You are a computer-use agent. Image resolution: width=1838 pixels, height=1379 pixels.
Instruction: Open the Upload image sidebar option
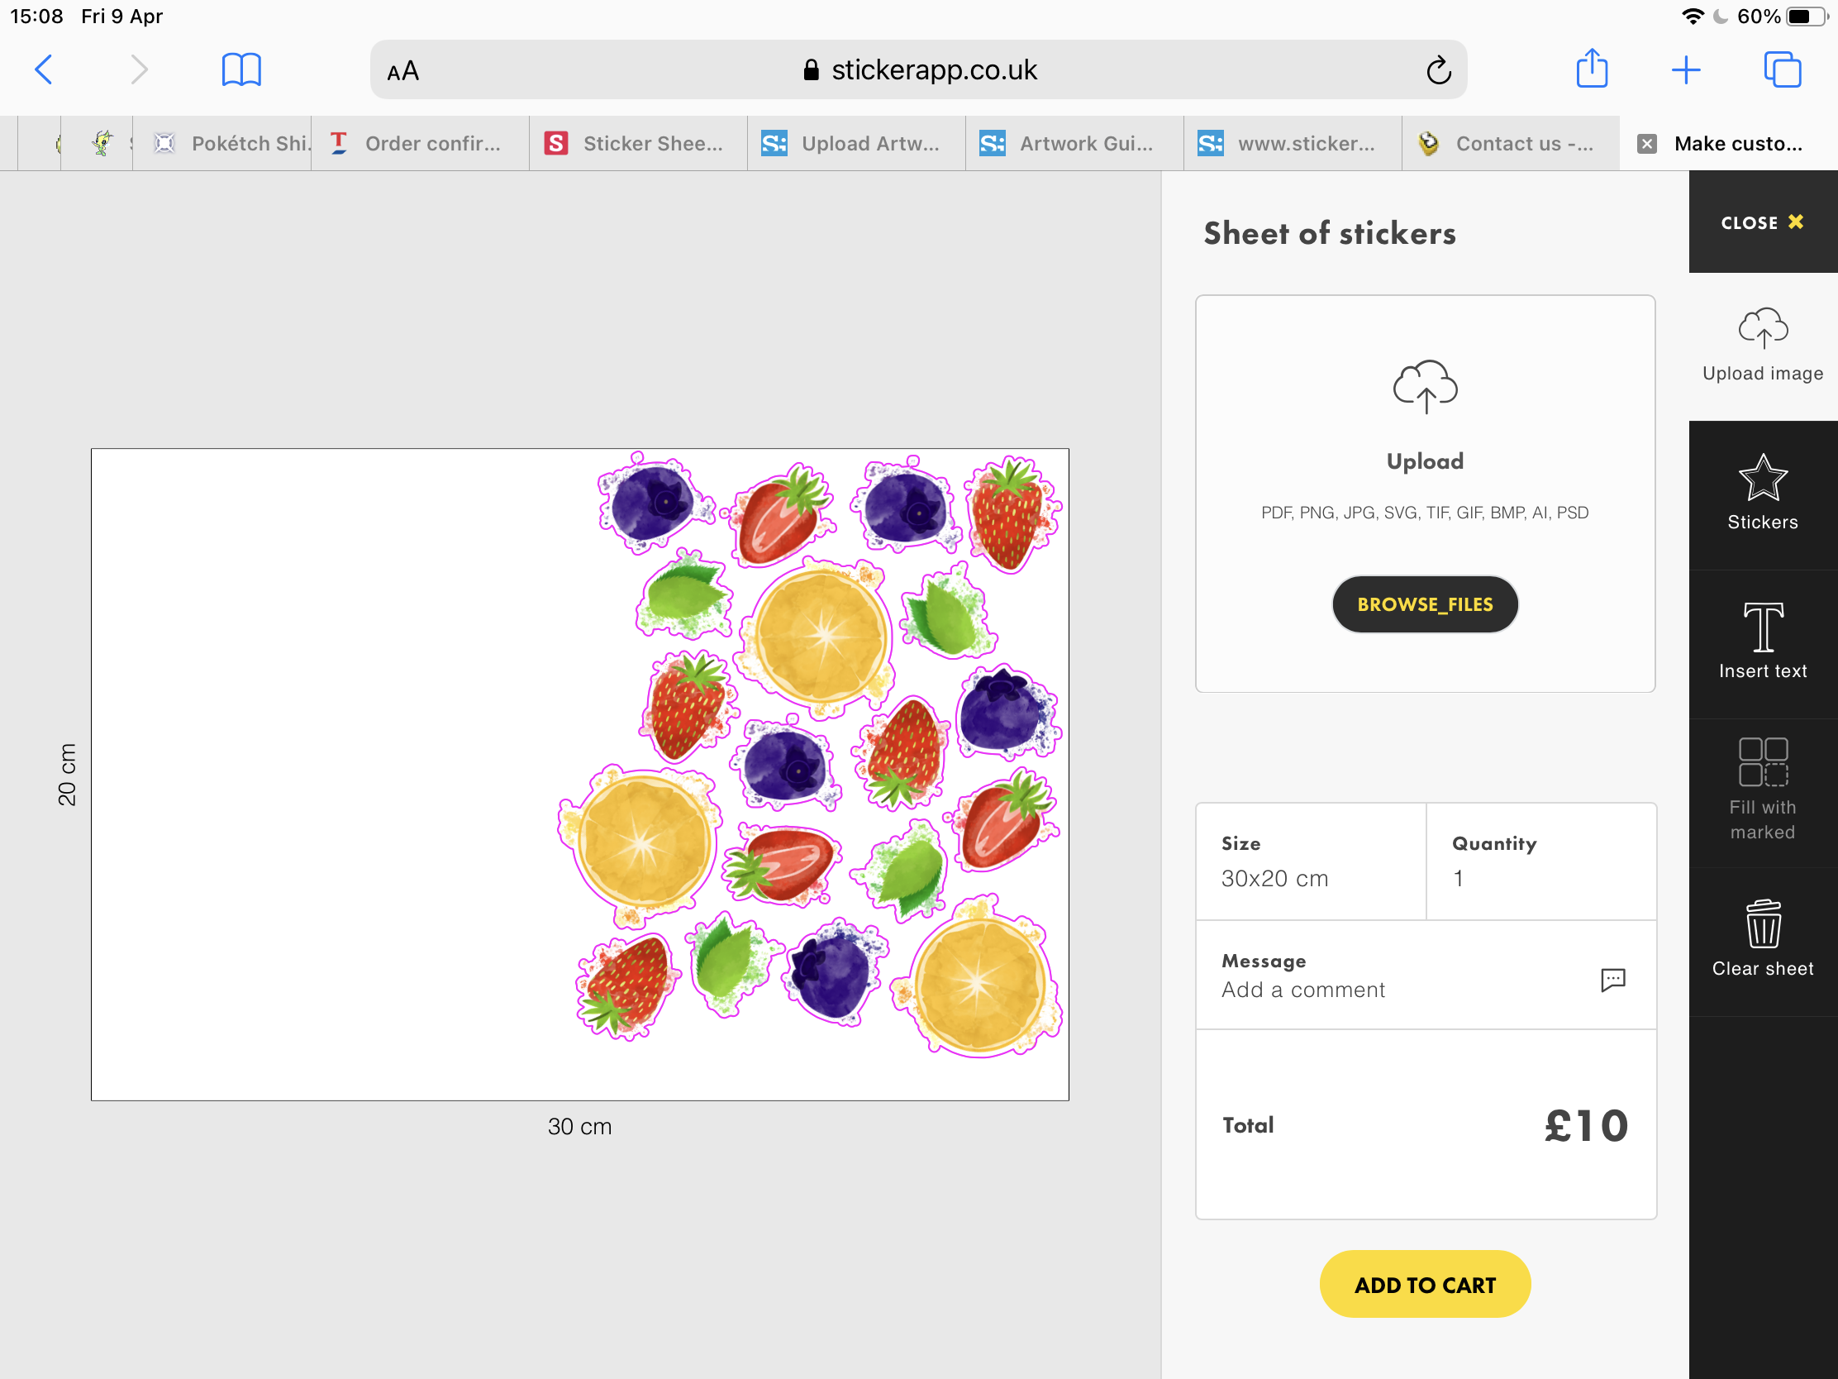(x=1762, y=344)
